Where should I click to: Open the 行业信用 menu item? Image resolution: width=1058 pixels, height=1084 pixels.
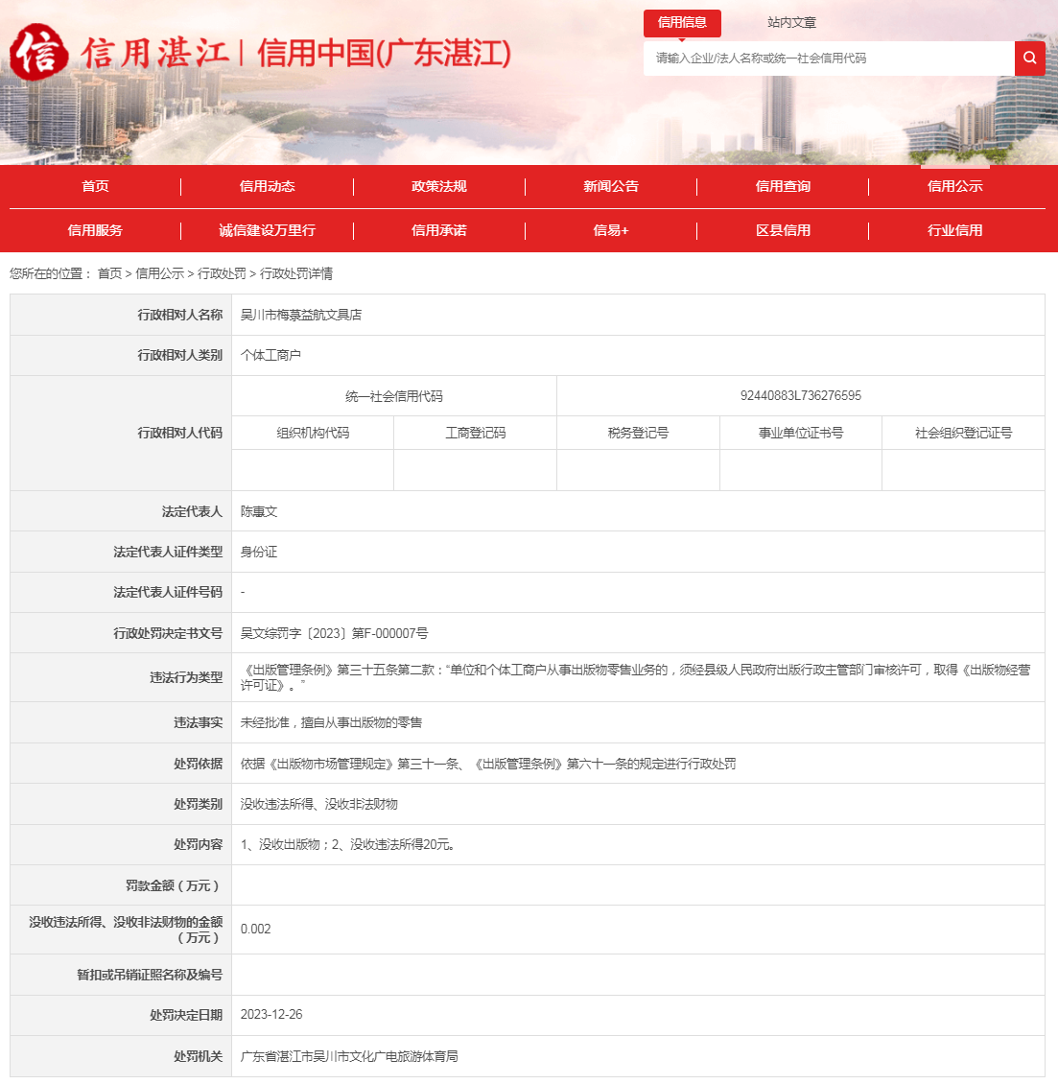coord(955,231)
